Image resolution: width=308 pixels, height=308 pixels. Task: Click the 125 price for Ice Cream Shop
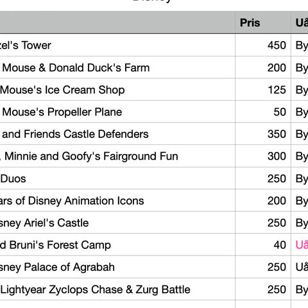(263, 90)
